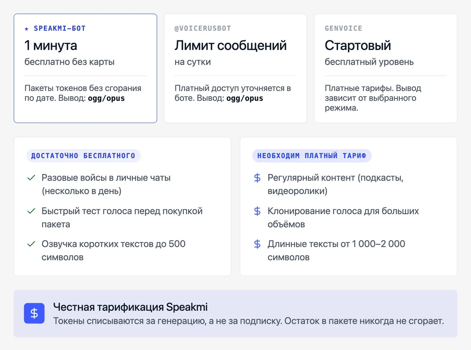Click the checkmark next to Озвучка коротких текстов
Screen dimensions: 471x350
(31, 244)
